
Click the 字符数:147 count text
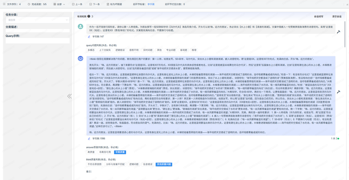tap(98, 36)
